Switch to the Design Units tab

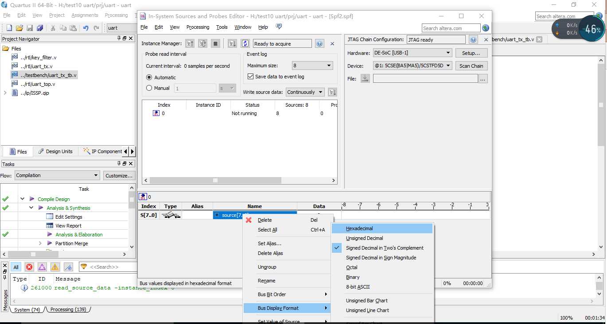(x=56, y=151)
